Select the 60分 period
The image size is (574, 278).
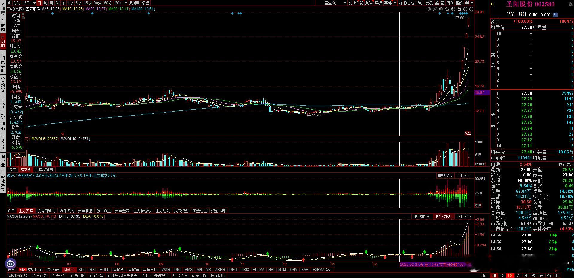coord(108,3)
